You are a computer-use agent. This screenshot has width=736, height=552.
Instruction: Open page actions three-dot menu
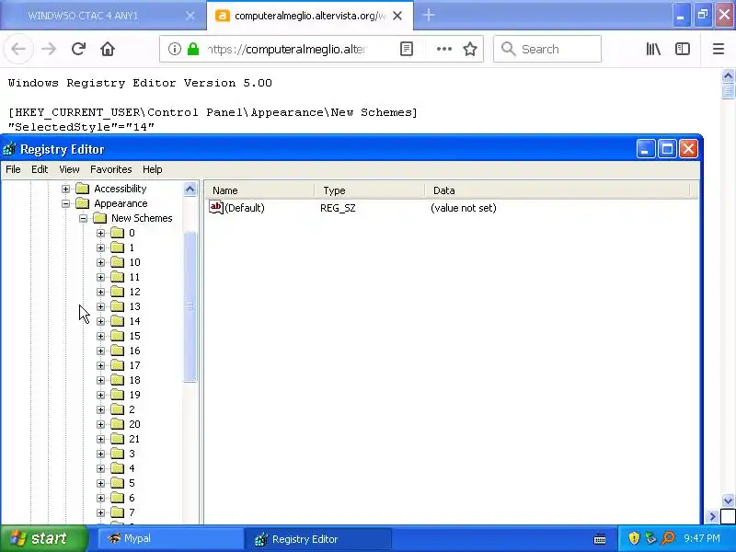444,49
